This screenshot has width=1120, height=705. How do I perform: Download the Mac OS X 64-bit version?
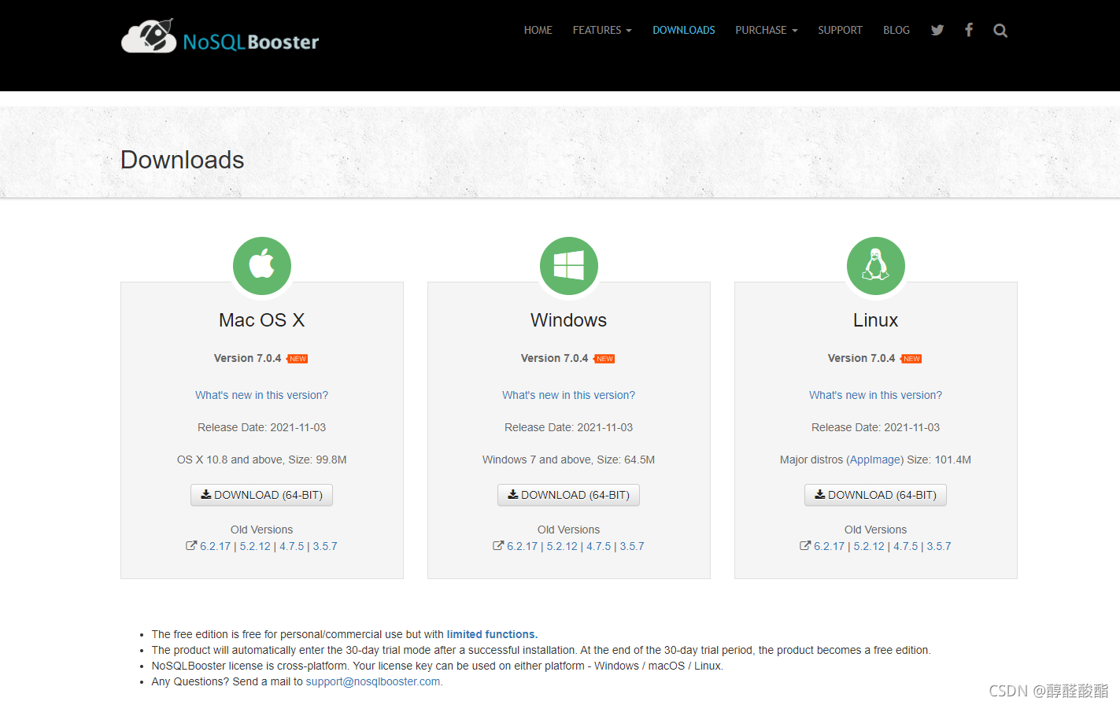(x=262, y=495)
